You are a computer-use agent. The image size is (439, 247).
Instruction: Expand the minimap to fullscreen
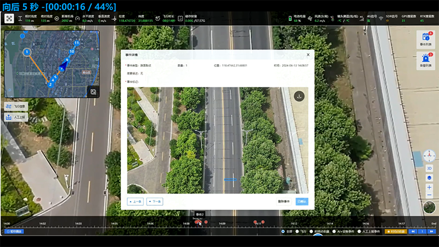93,91
